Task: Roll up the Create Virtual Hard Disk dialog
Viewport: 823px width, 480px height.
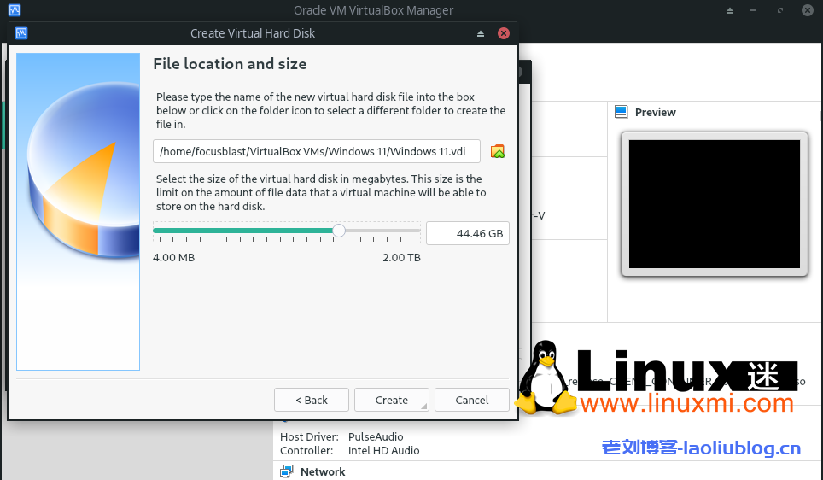Action: (x=481, y=33)
